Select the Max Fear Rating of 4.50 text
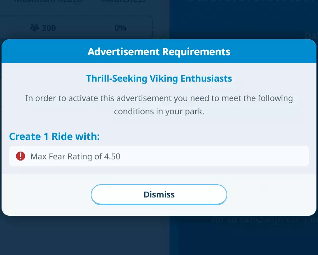 [x=75, y=157]
